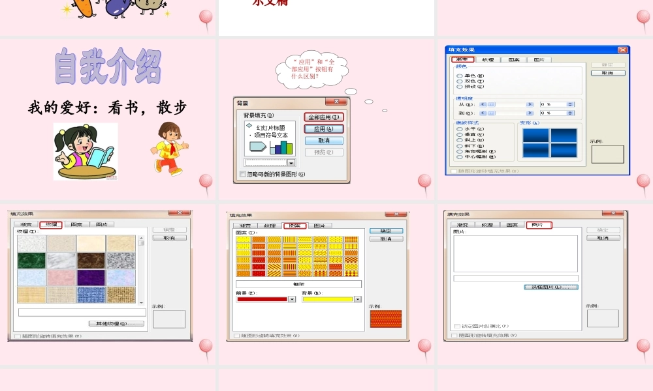Select the first pattern in the grid
The width and height of the screenshot is (653, 391).
(243, 239)
